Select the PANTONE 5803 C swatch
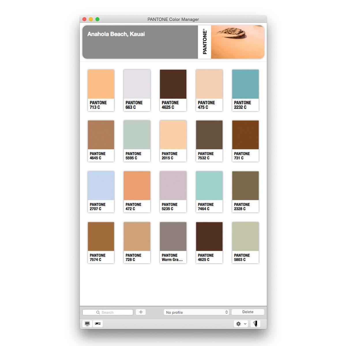This screenshot has height=346, width=346. click(245, 242)
